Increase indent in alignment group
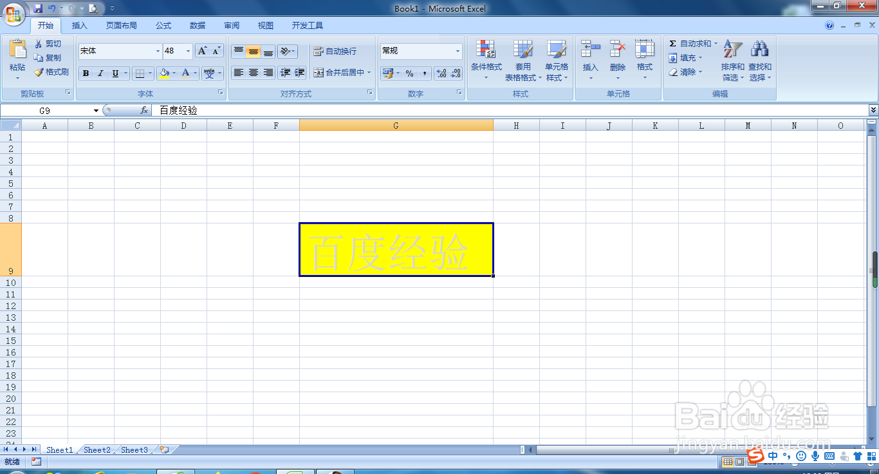This screenshot has width=879, height=474. pyautogui.click(x=299, y=73)
